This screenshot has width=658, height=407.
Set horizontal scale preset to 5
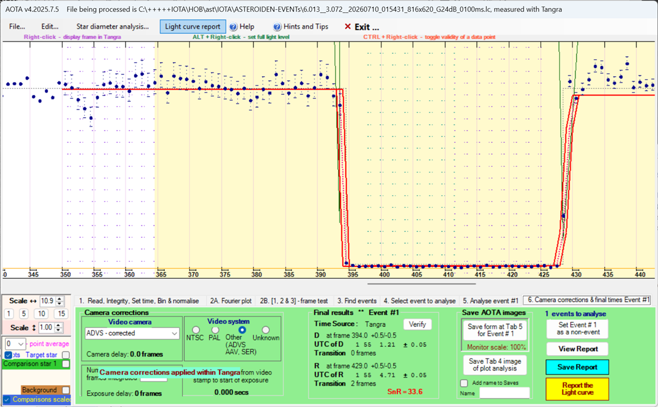[x=24, y=313]
